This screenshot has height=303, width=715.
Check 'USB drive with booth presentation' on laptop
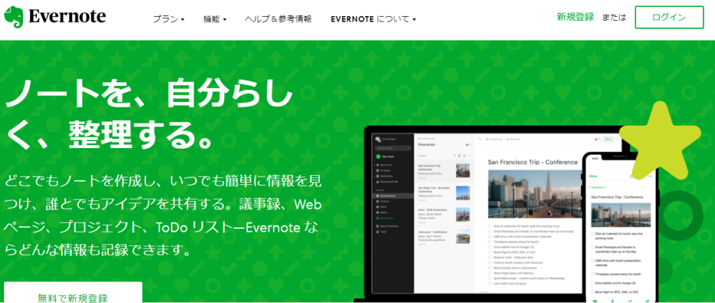pyautogui.click(x=489, y=236)
